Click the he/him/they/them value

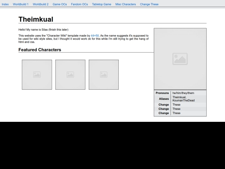(183, 93)
